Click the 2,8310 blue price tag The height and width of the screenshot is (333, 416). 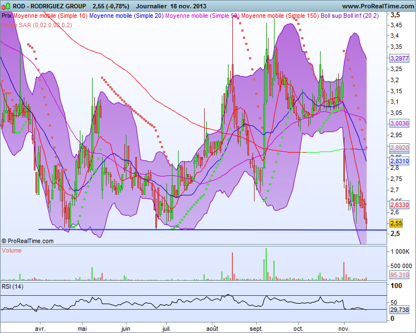tap(399, 161)
